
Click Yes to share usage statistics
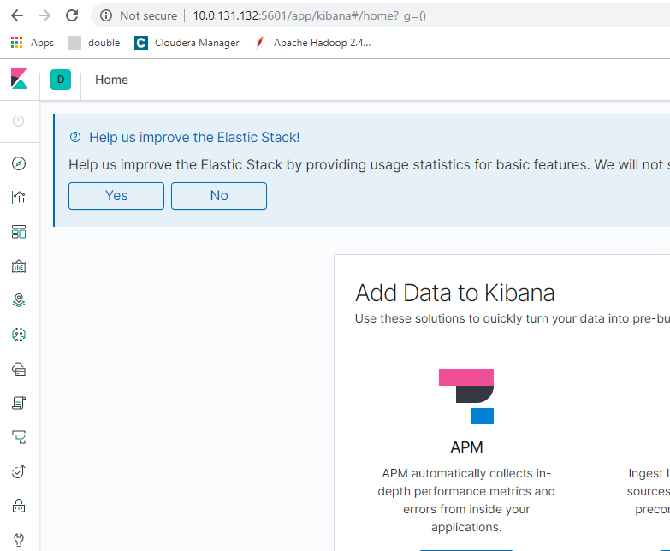[x=116, y=196]
